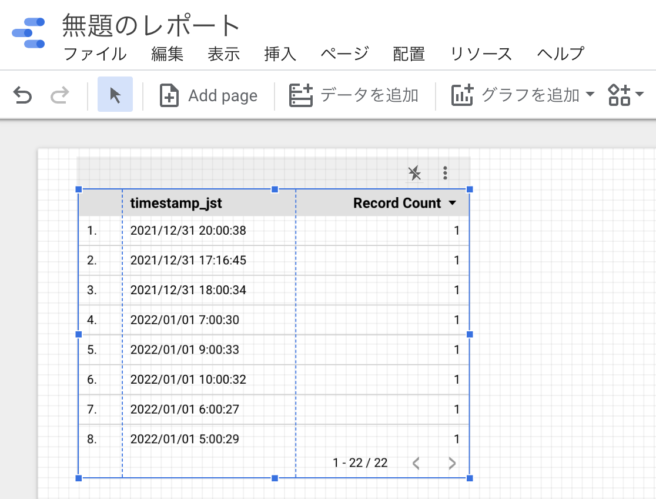Open the ファイル menu
Screen dimensions: 656x499
point(95,54)
